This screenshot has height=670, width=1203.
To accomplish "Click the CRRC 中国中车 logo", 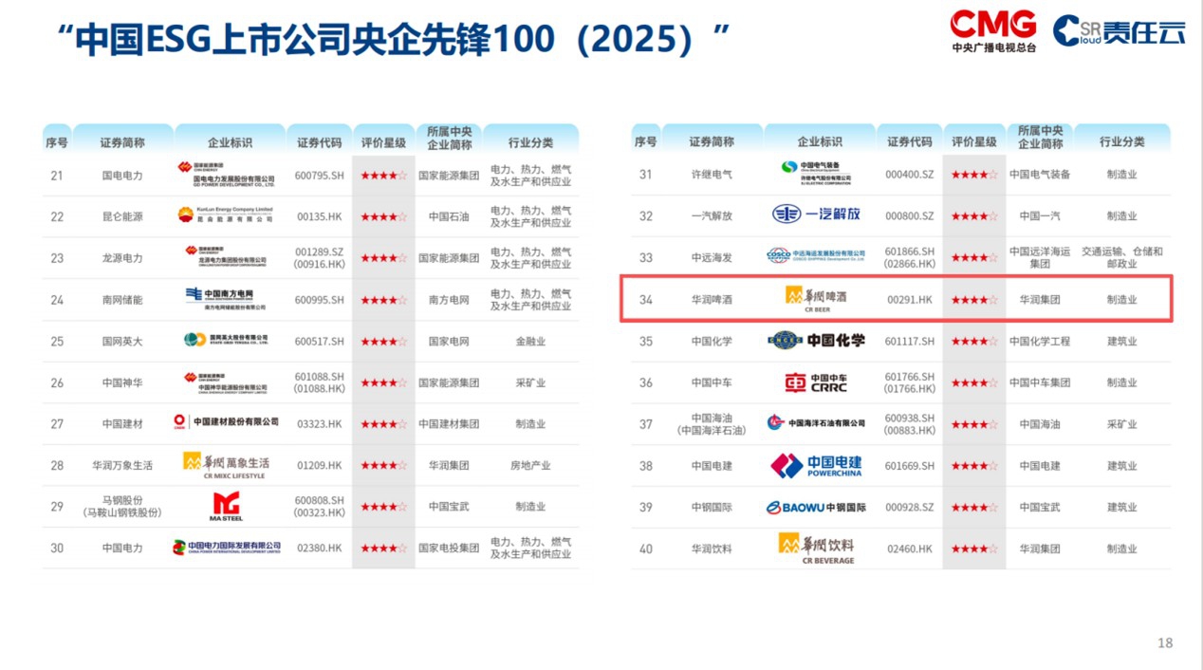I will click(816, 382).
